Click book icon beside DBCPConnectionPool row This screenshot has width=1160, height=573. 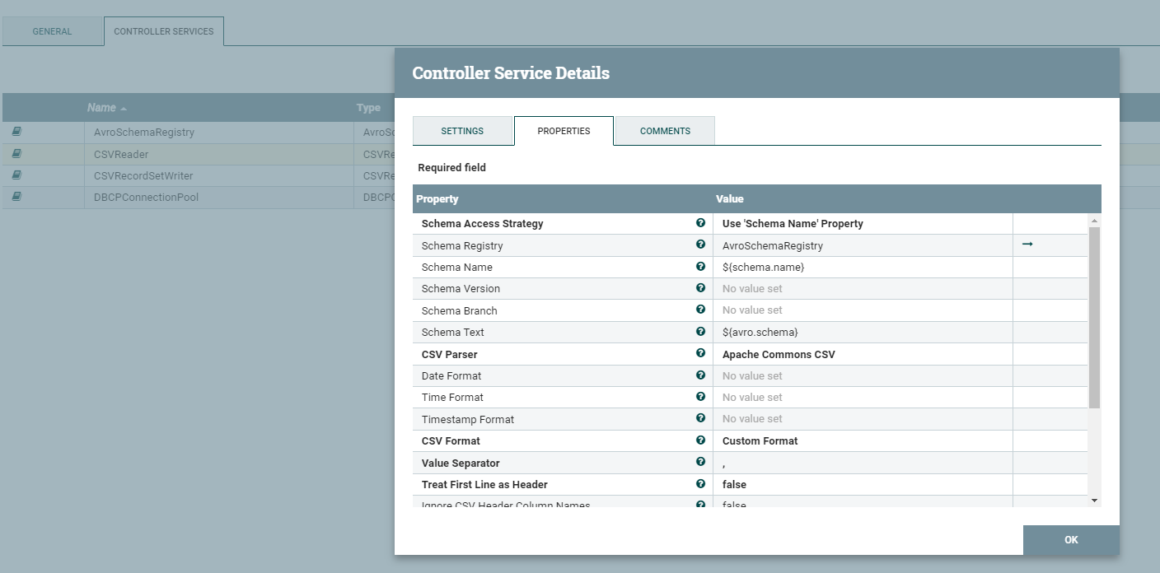point(16,197)
